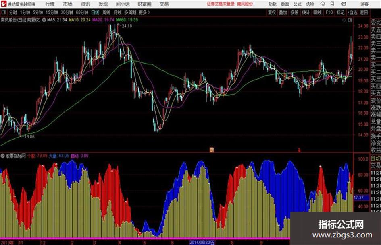Viewport: 381px width, 245px height.
Task: Click the 返回 button
Action: (364, 12)
